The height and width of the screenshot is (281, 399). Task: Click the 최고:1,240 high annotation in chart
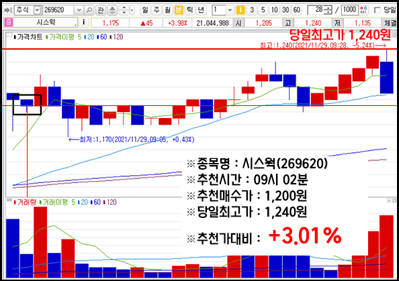(x=322, y=46)
